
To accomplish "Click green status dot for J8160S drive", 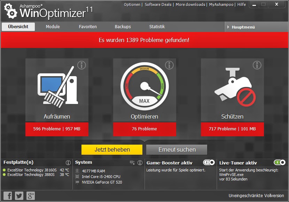I will [4, 170].
